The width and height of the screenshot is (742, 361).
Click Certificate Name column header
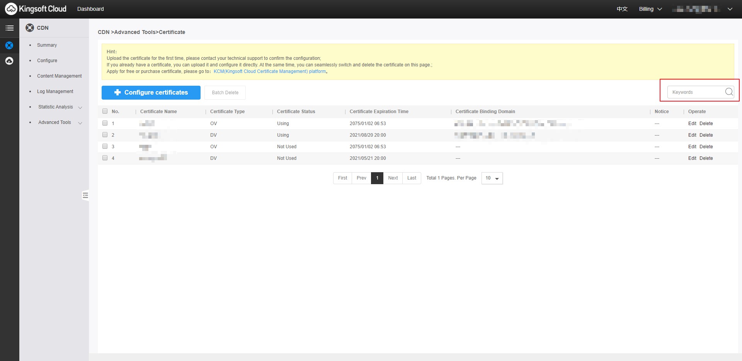click(158, 112)
